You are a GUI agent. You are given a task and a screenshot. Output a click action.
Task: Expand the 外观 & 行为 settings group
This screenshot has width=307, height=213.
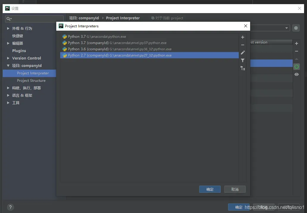[8, 28]
